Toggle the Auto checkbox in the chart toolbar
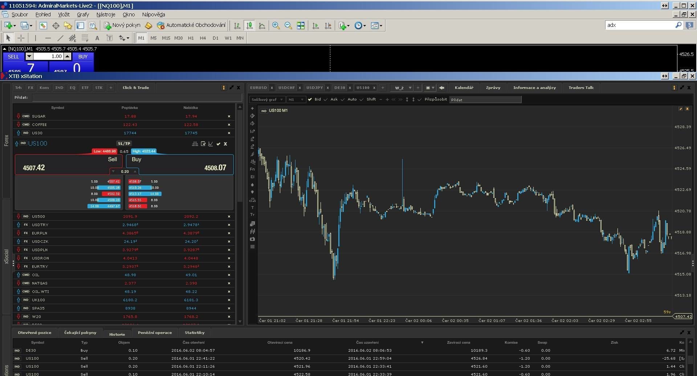Image resolution: width=697 pixels, height=376 pixels. click(x=343, y=99)
